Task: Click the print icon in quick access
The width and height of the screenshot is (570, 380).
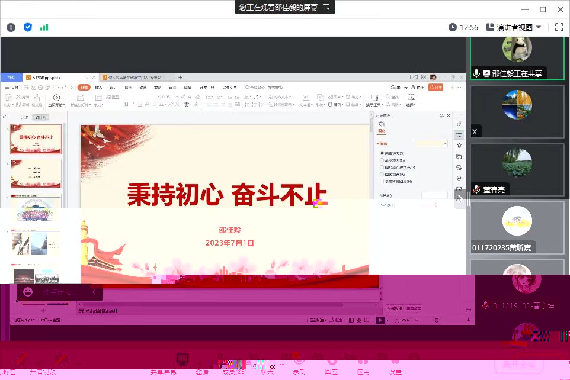Action: click(x=40, y=88)
